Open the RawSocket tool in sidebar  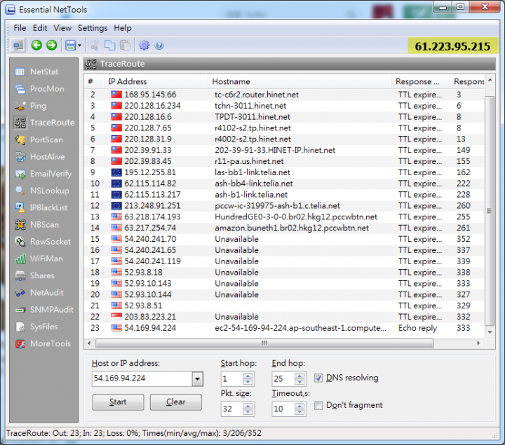click(x=43, y=242)
